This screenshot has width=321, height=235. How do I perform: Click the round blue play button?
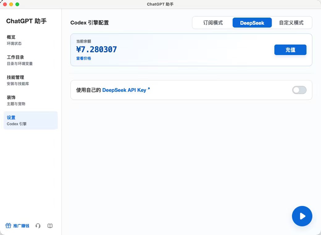coord(302,216)
